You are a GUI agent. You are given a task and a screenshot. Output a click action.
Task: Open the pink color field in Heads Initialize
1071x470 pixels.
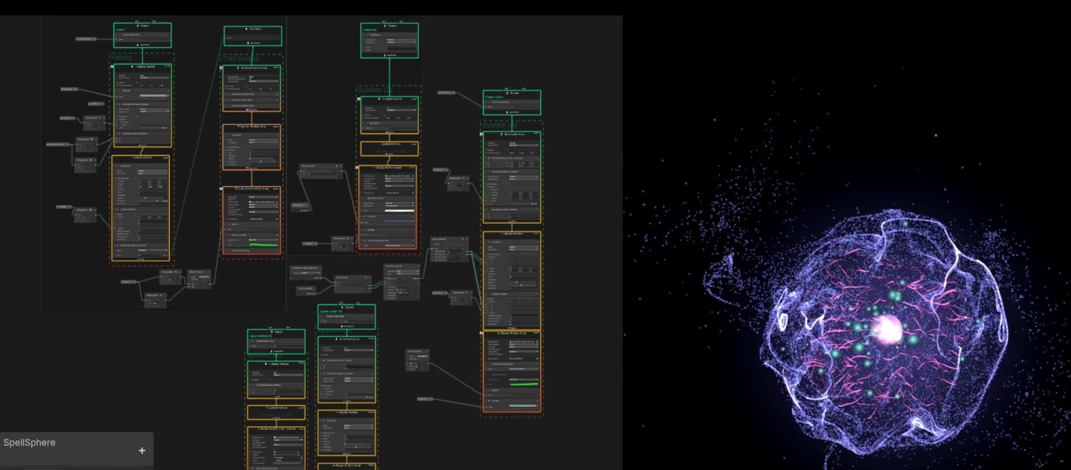click(153, 96)
